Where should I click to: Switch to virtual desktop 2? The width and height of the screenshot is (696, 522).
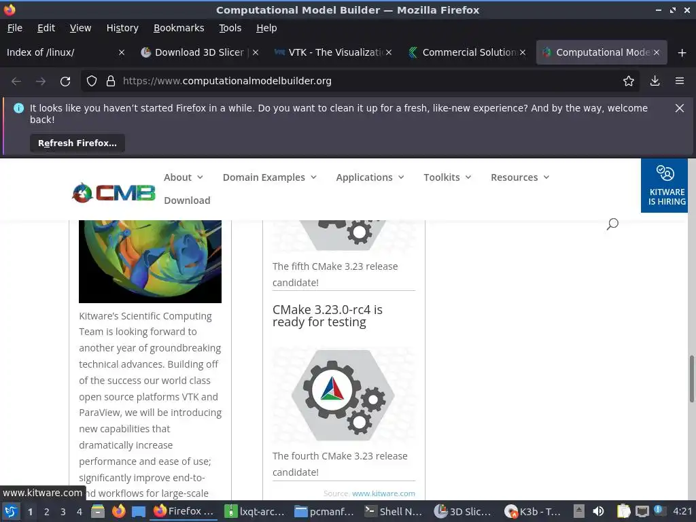click(47, 512)
